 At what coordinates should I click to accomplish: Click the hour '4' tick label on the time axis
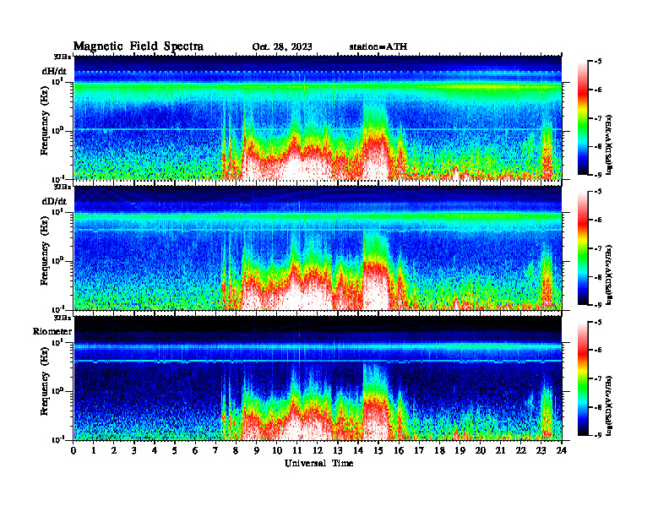coord(155,451)
